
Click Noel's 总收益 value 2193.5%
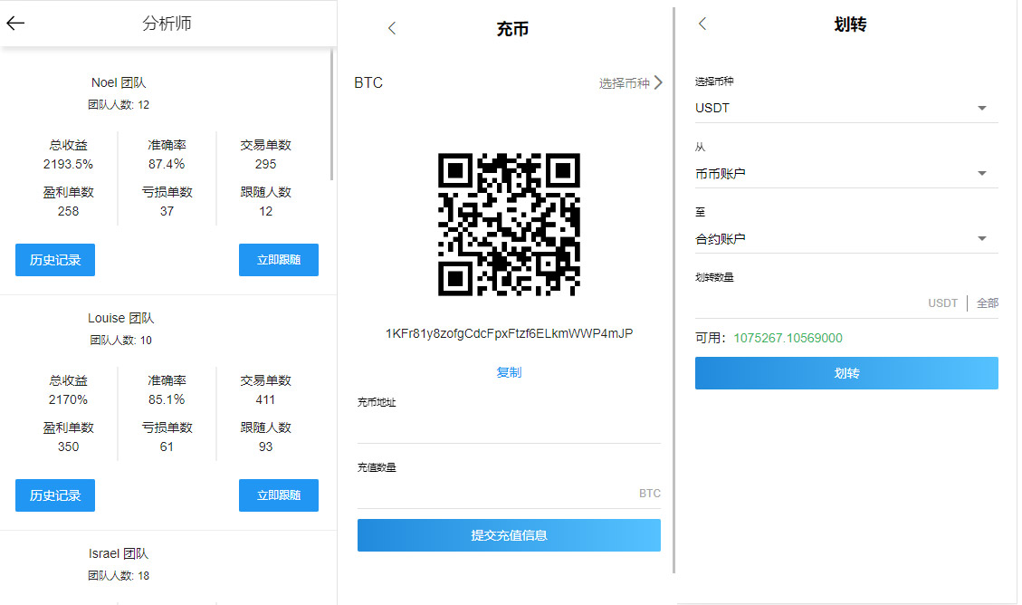tap(68, 164)
